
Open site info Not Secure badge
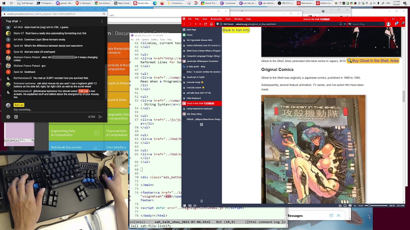(227, 24)
